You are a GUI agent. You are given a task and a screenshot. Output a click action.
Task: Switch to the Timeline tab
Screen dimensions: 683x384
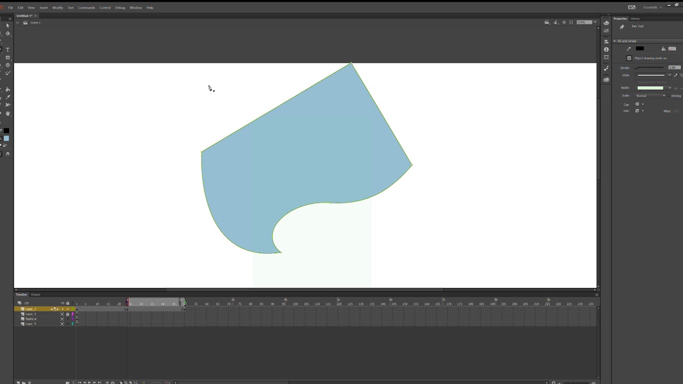(21, 294)
